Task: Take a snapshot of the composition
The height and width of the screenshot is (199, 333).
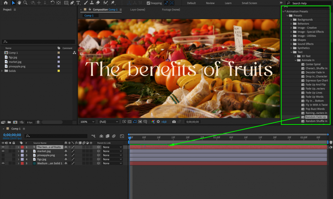Action: [x=174, y=122]
